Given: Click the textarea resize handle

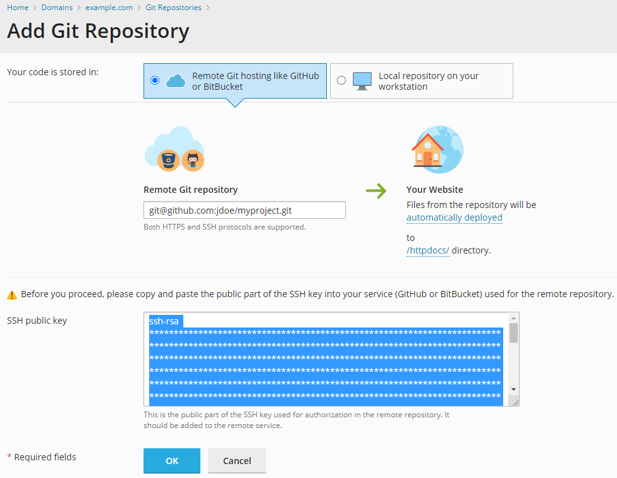Looking at the screenshot, I should point(515,402).
